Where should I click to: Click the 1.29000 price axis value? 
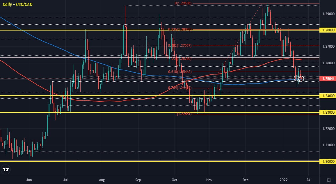point(328,14)
